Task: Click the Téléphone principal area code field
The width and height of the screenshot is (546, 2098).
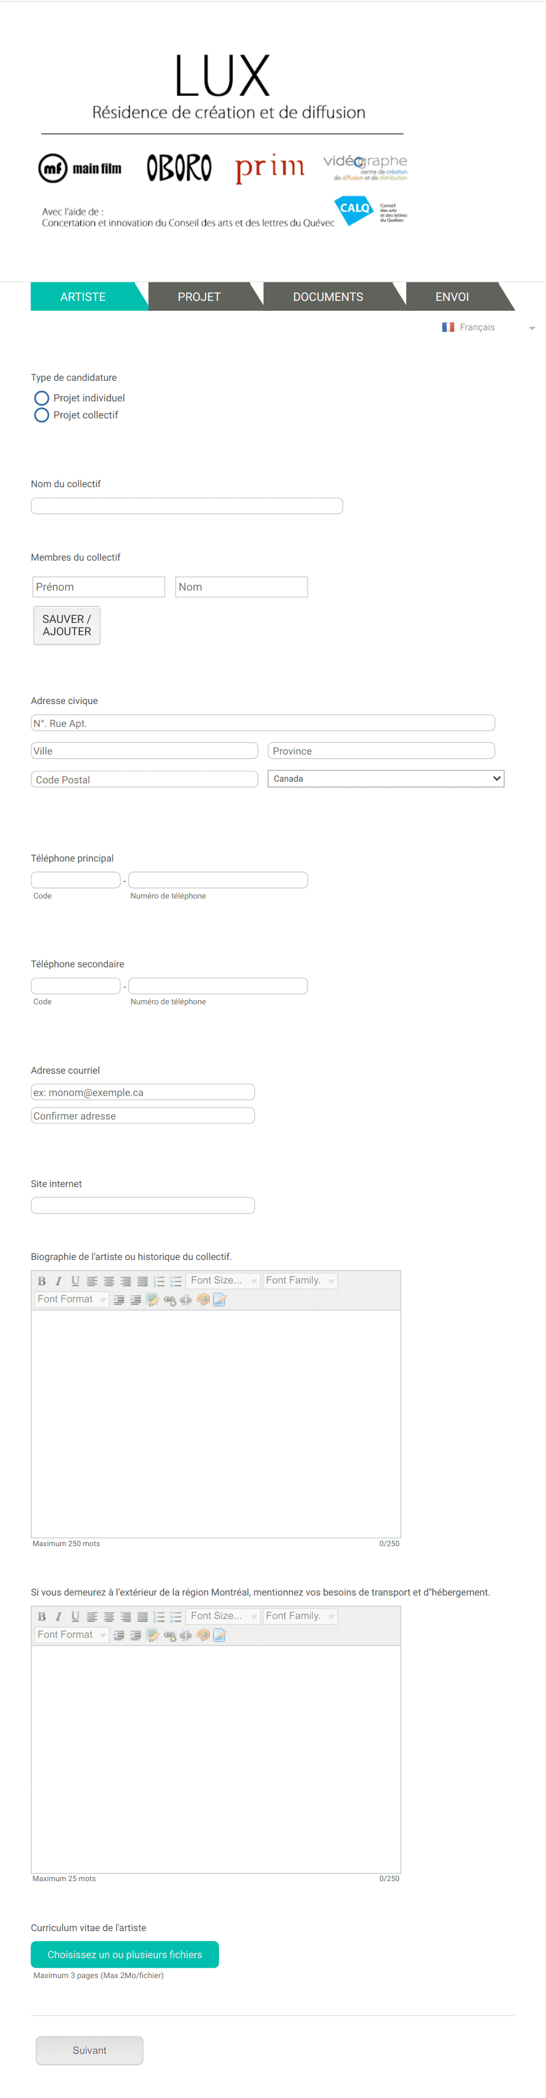Action: [76, 880]
